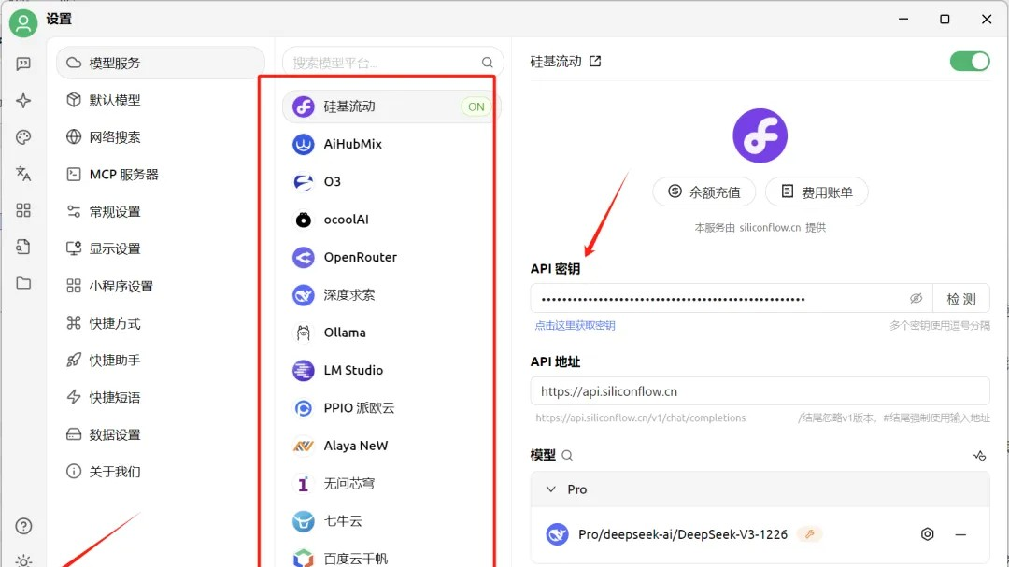
Task: Open the chat assistant sidebar icon
Action: click(x=23, y=64)
